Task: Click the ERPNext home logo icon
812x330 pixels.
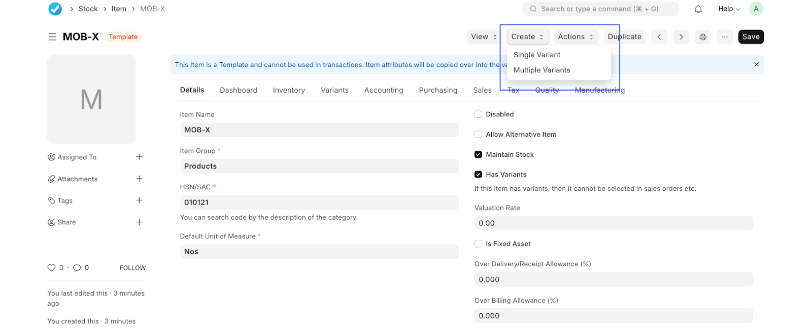Action: 55,9
